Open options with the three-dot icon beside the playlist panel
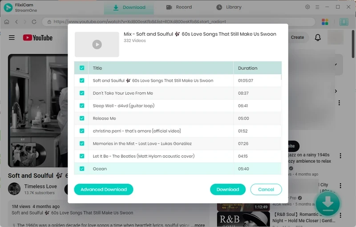This screenshot has height=227, width=356. pos(339,103)
